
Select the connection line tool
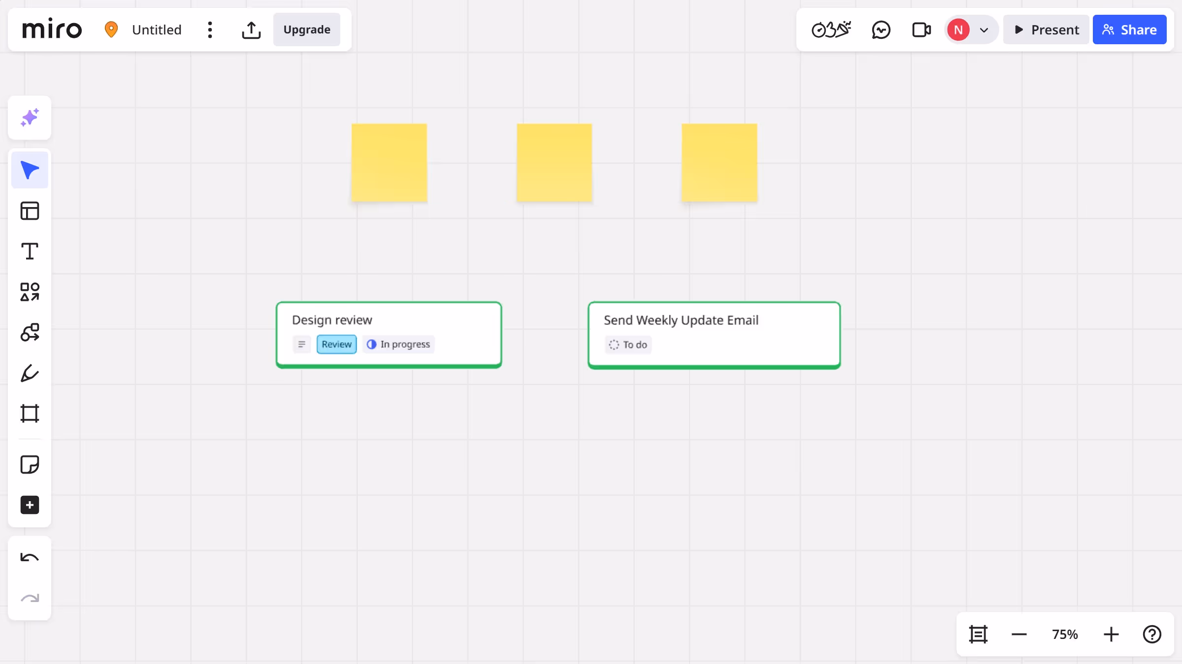click(x=30, y=332)
